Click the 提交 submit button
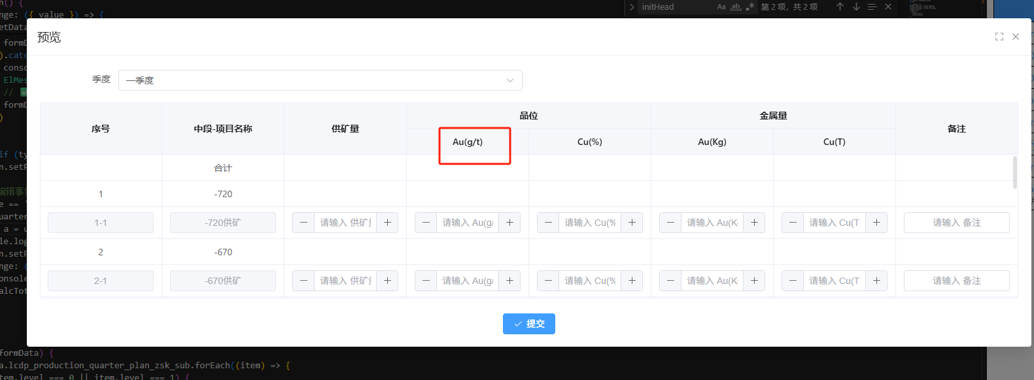The width and height of the screenshot is (1034, 380). 528,324
